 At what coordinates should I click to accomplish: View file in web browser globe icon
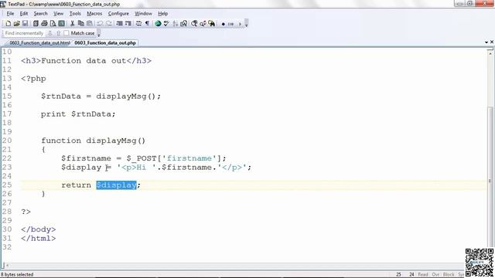click(158, 24)
